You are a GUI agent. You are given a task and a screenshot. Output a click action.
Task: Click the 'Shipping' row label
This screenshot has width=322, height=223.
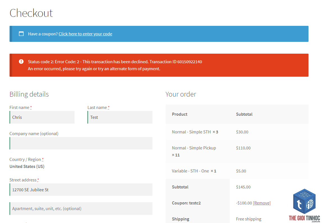click(x=181, y=219)
